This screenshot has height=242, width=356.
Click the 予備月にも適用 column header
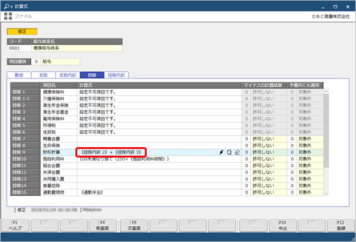pyautogui.click(x=305, y=85)
